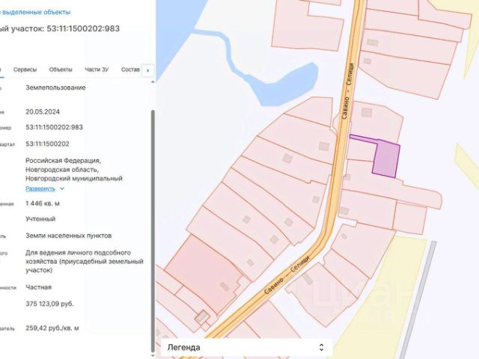The width and height of the screenshot is (479, 359).
Task: Select the purple highlighted parcel on map
Action: tap(386, 159)
